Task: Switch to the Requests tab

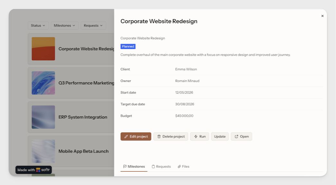Action: [161, 167]
